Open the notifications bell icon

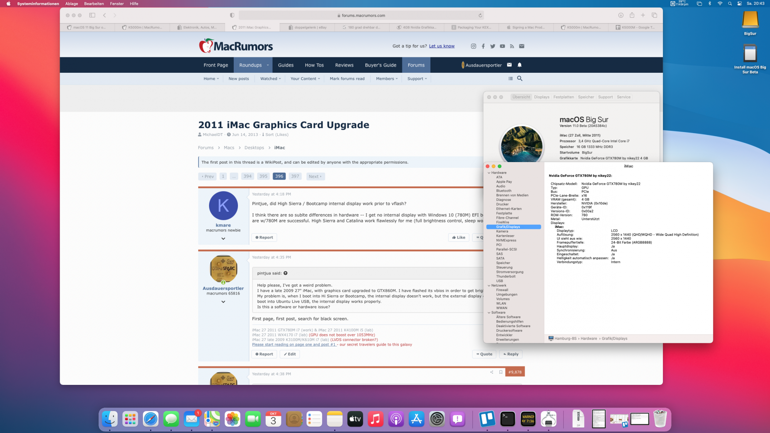(x=519, y=65)
